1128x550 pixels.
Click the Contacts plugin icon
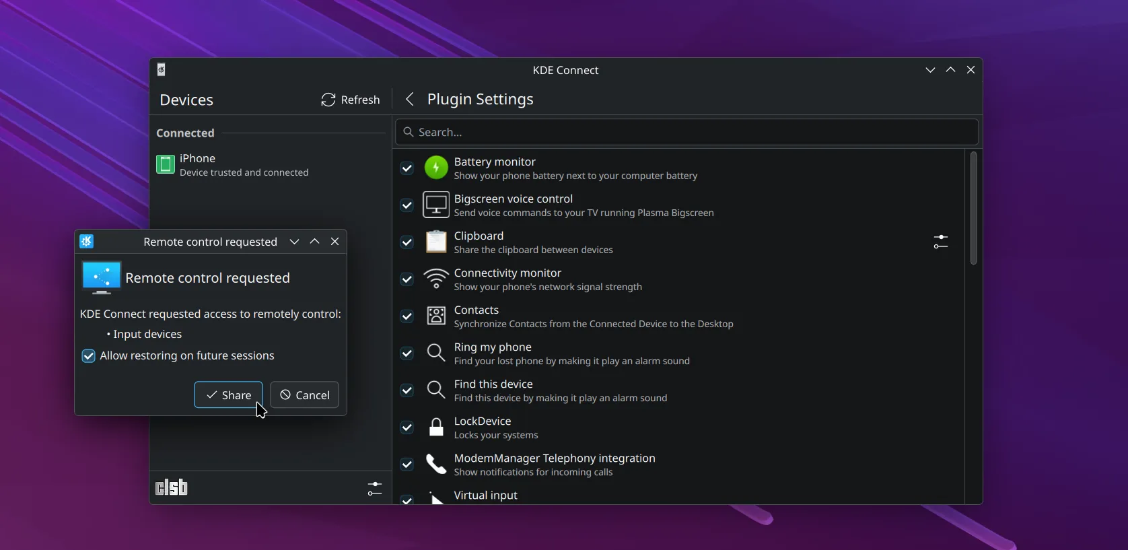coord(436,316)
